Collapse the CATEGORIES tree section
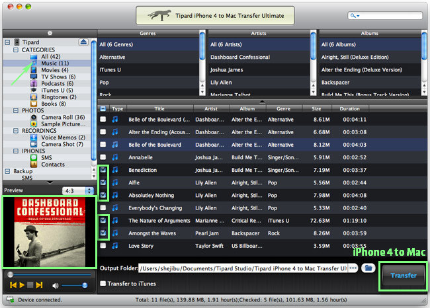Viewport: 430px width, 308px height. point(16,50)
